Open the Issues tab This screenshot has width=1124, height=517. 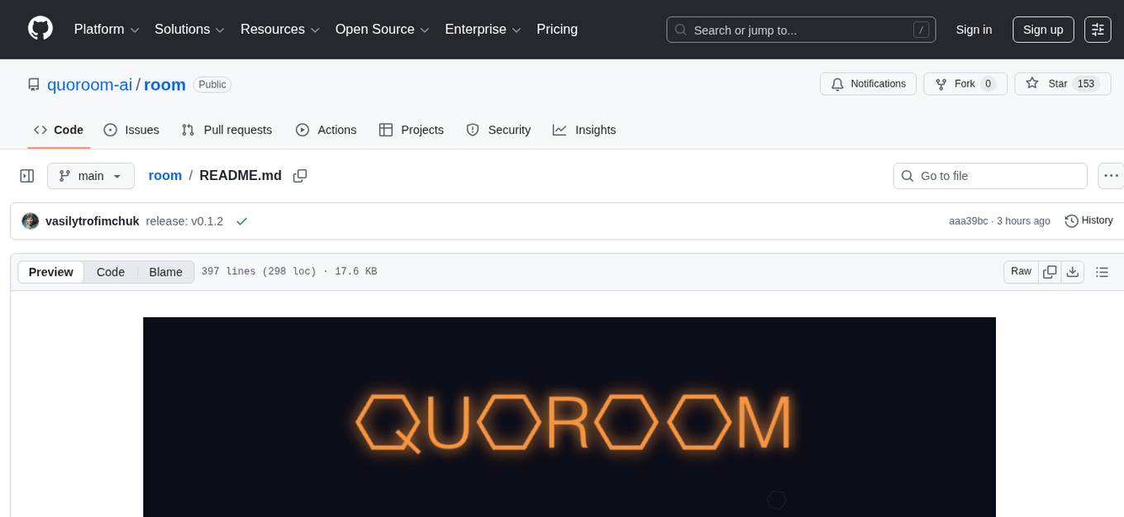click(x=131, y=130)
